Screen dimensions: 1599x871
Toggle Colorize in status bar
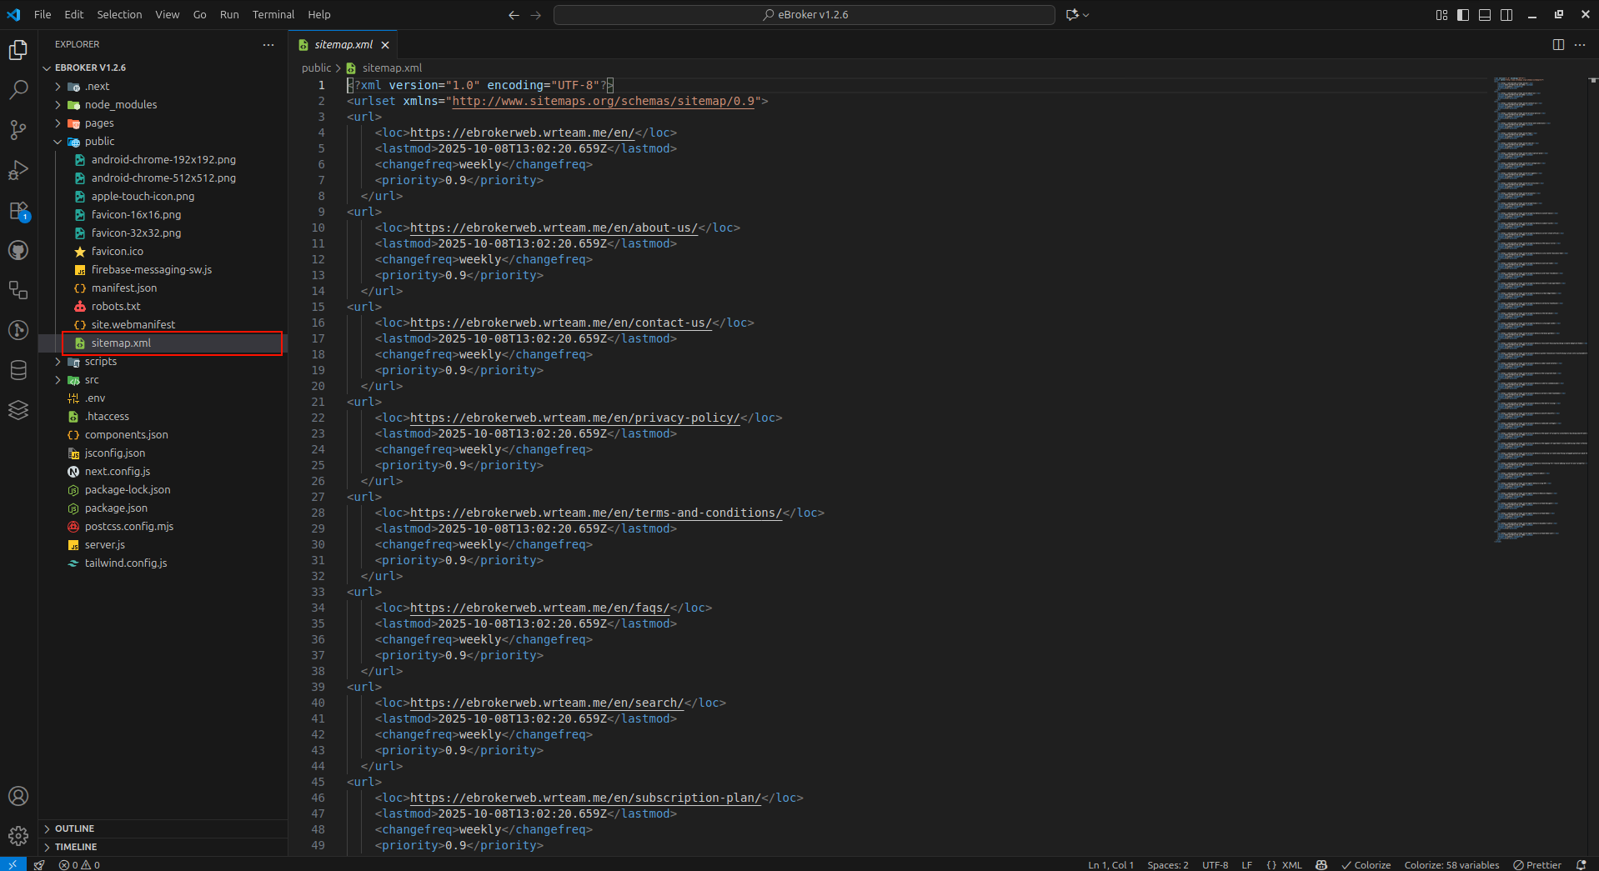pos(1366,864)
